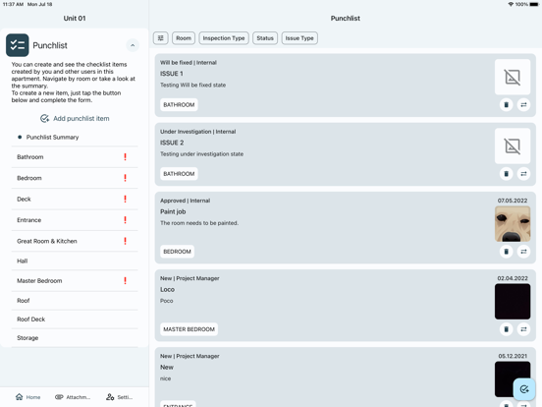Image resolution: width=542 pixels, height=407 pixels.
Task: Open Great Room & Kitchen row
Action: tap(75, 241)
